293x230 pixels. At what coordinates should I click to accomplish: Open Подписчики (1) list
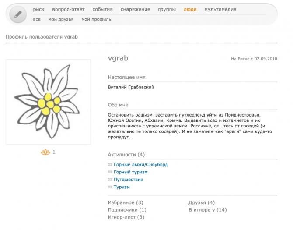pyautogui.click(x=127, y=210)
